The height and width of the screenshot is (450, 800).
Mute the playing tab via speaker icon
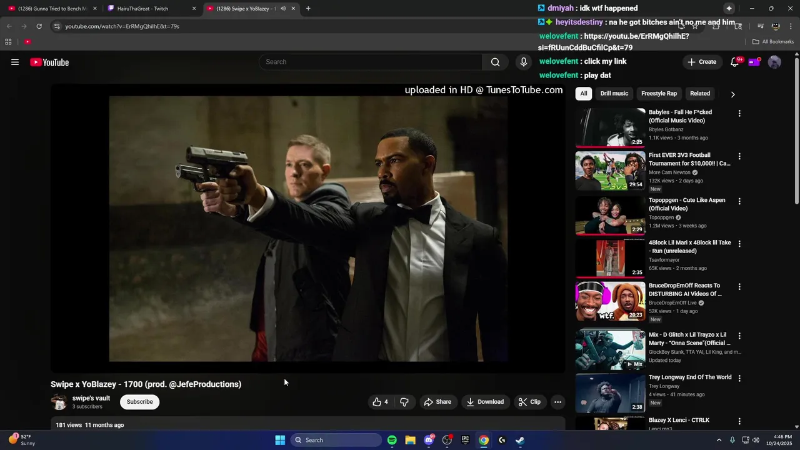283,9
